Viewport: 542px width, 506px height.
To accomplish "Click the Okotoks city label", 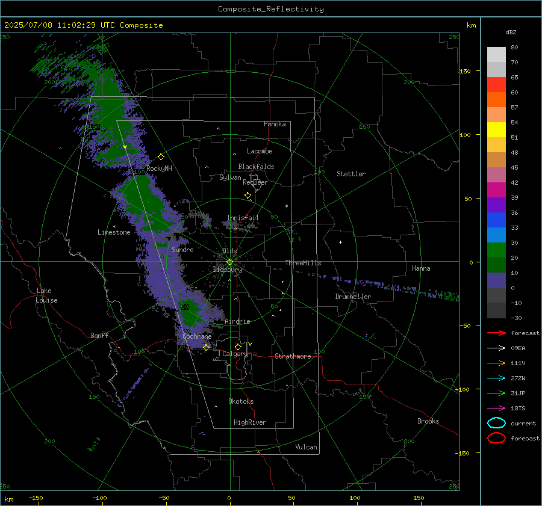I will 241,401.
